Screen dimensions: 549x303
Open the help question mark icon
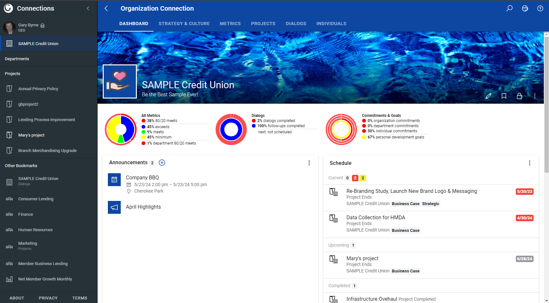click(x=540, y=8)
